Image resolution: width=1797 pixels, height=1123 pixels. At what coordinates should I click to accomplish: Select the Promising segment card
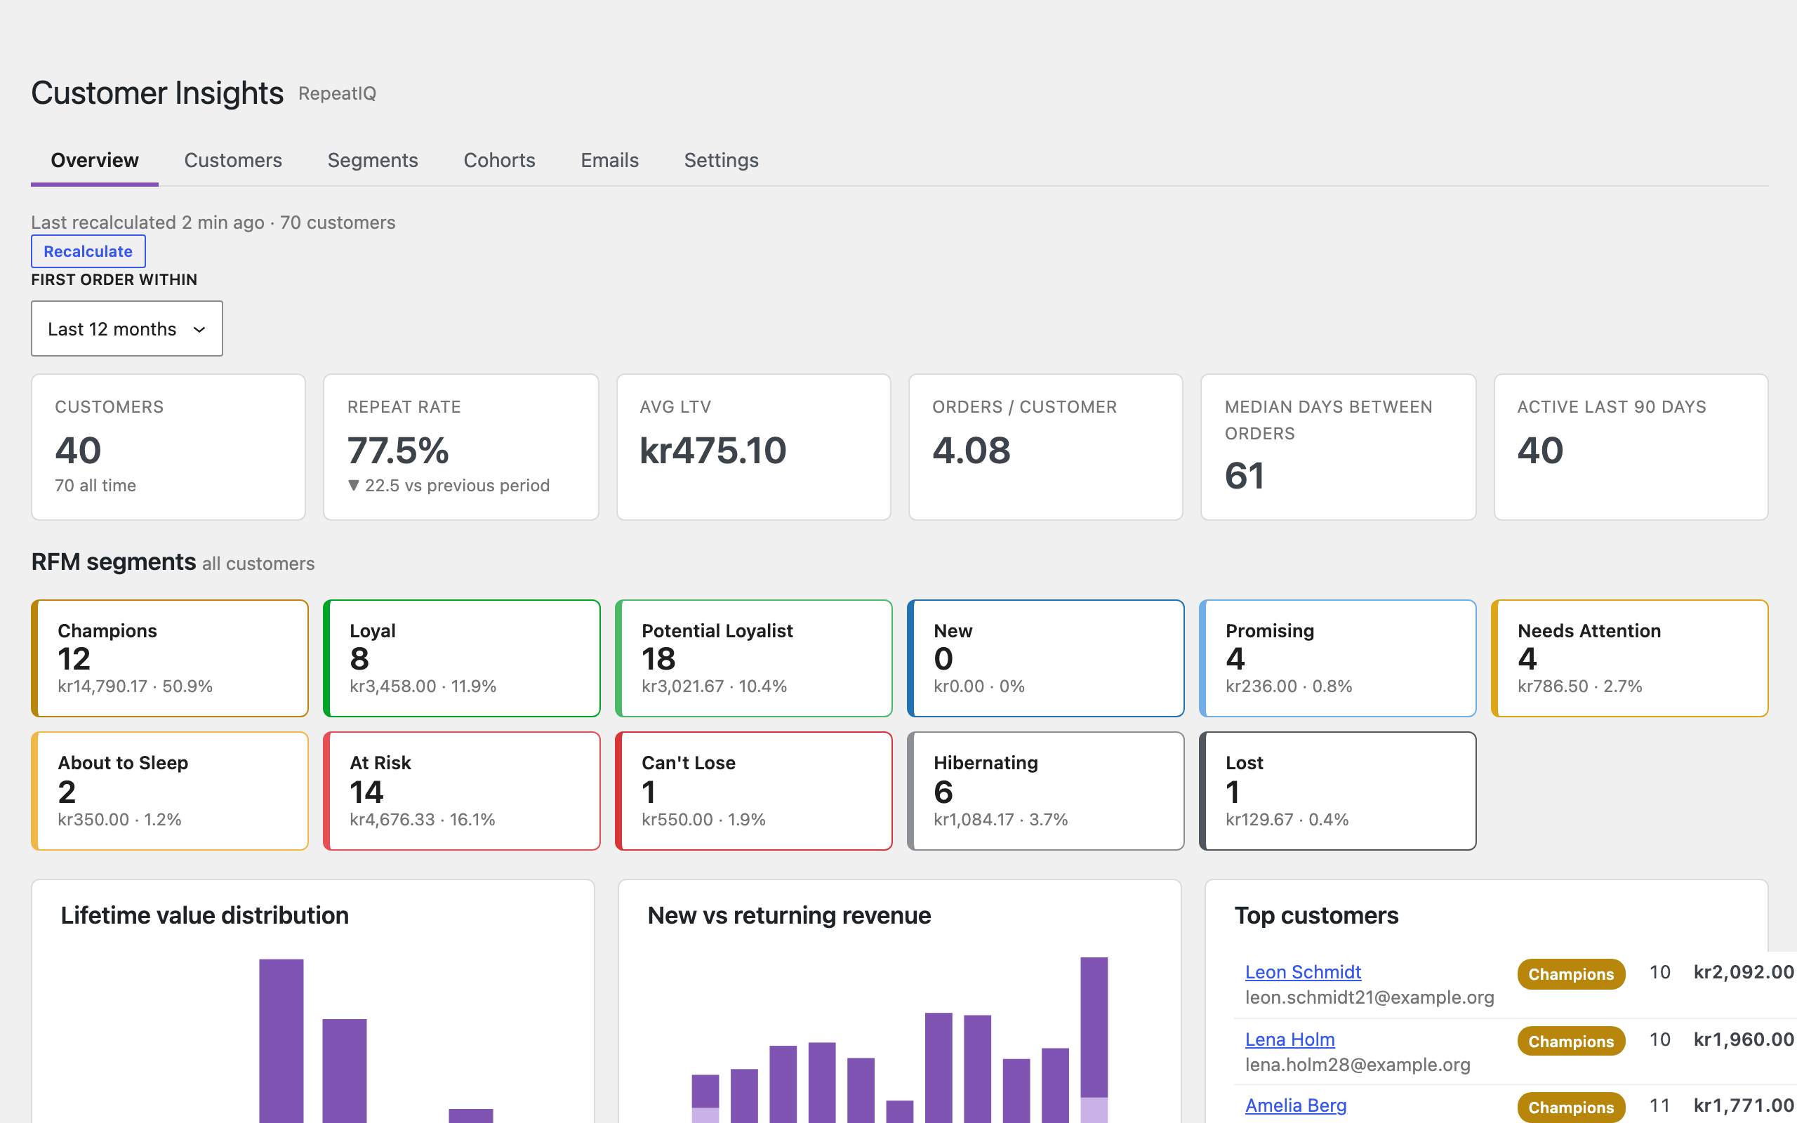tap(1337, 658)
